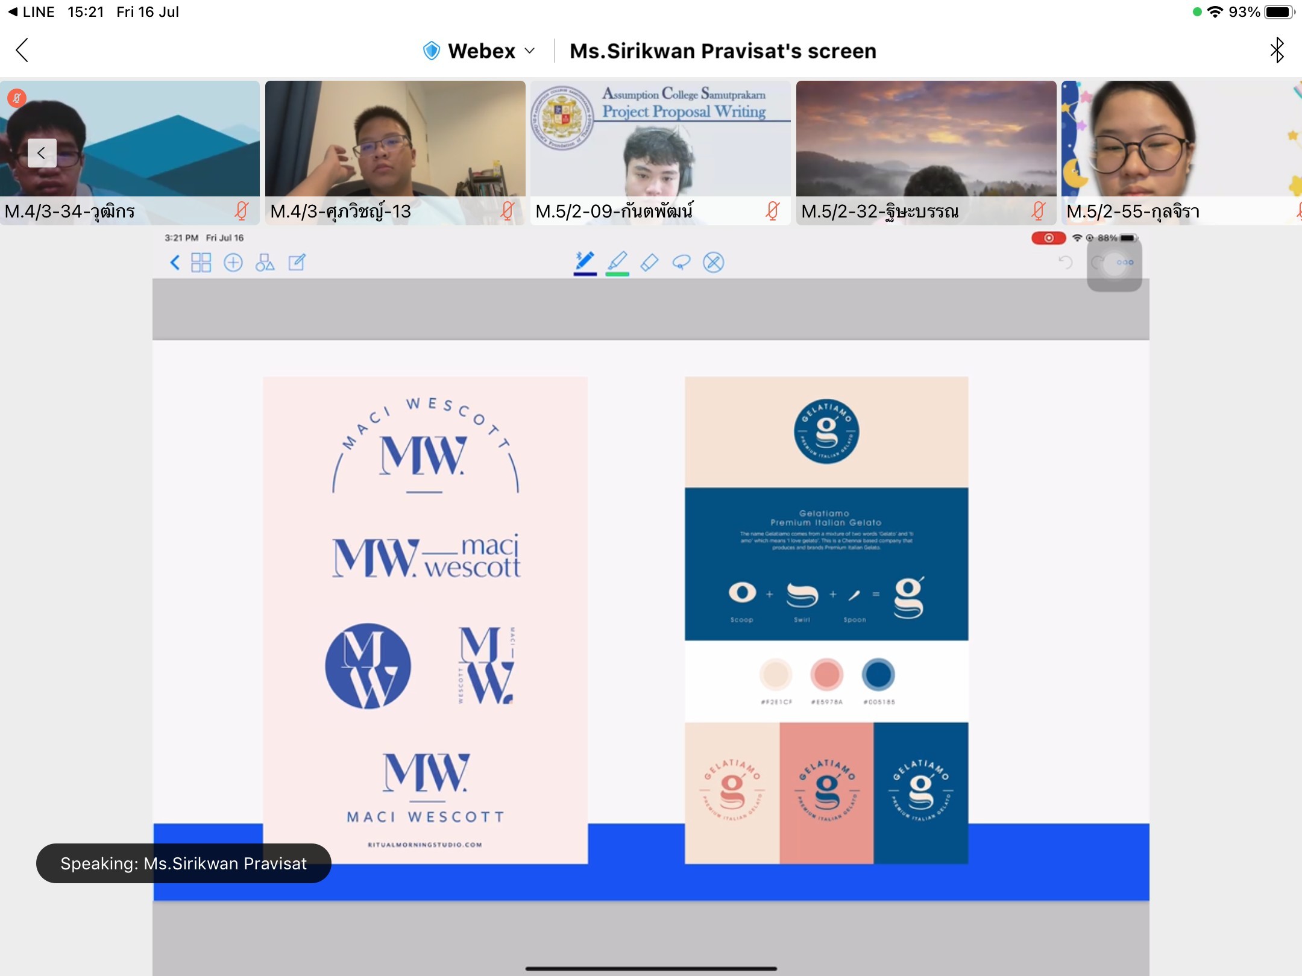Go back using the top-left arrow
This screenshot has height=976, width=1302.
[x=22, y=51]
